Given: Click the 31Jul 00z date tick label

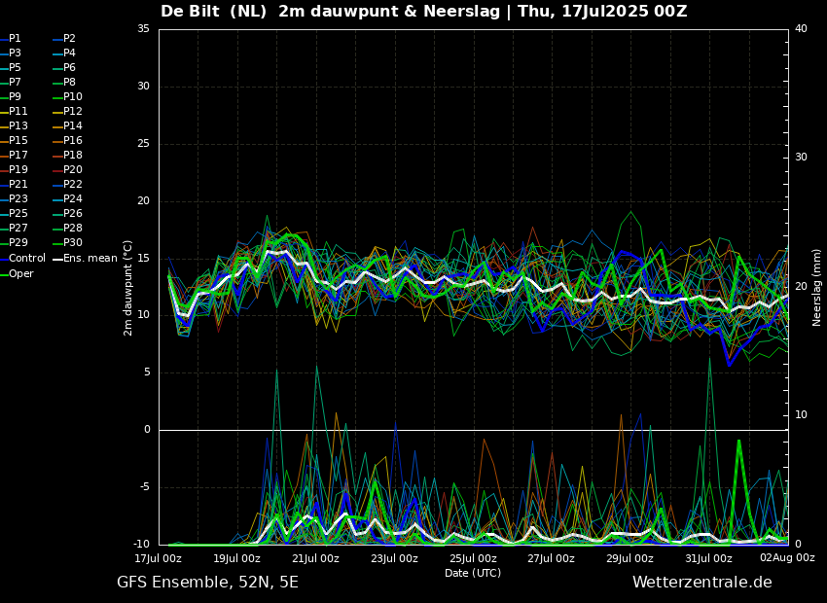Looking at the screenshot, I should tap(708, 558).
